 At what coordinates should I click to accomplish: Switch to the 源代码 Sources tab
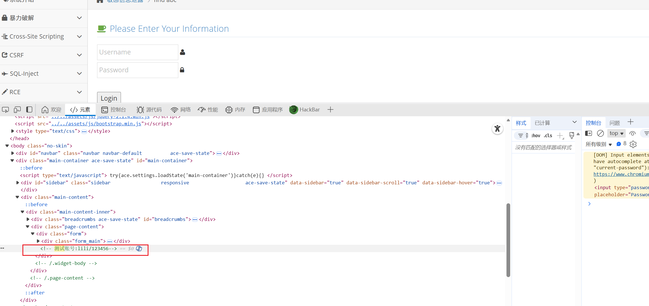[x=149, y=110]
